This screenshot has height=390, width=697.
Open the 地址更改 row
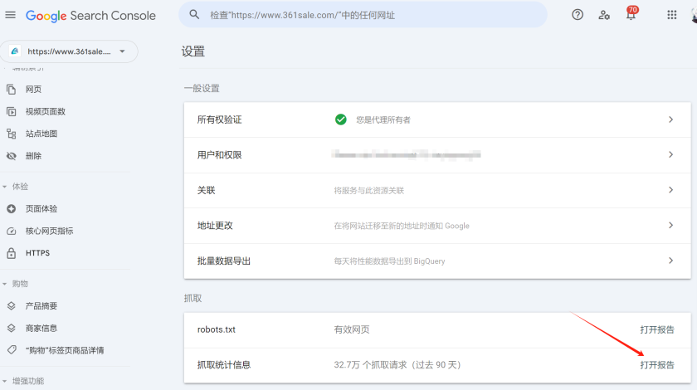coord(437,226)
